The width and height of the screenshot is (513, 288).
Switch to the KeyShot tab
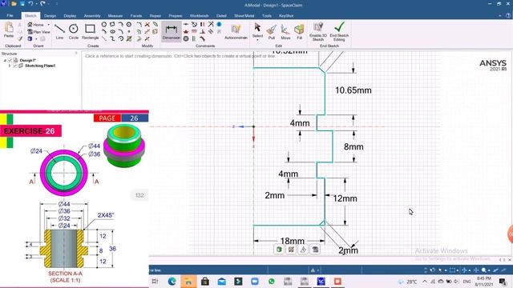286,16
